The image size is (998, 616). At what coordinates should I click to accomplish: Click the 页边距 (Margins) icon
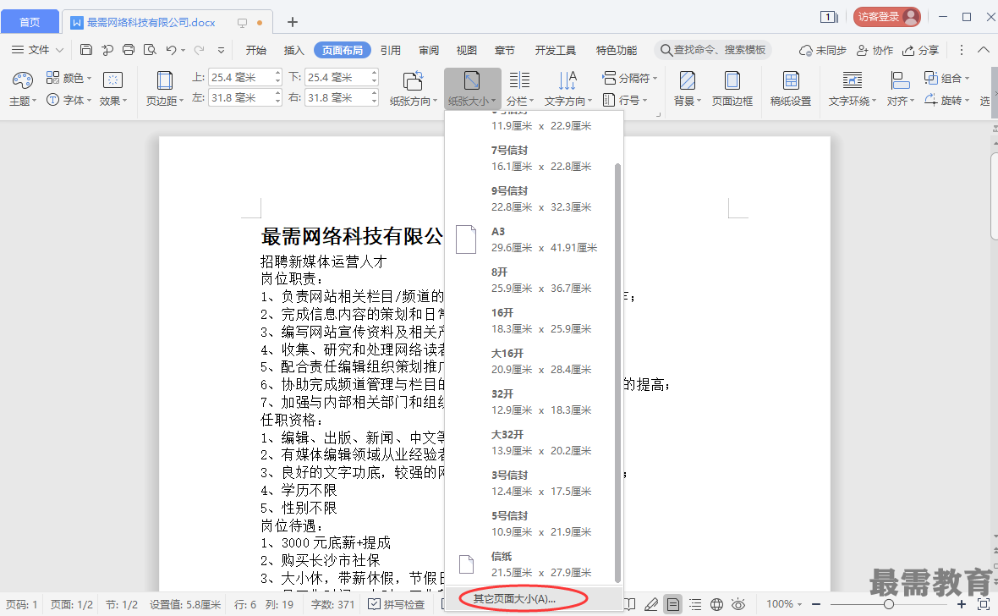coord(164,80)
